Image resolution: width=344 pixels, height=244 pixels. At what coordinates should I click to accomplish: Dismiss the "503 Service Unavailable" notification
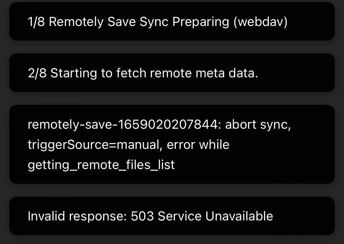pos(172,216)
